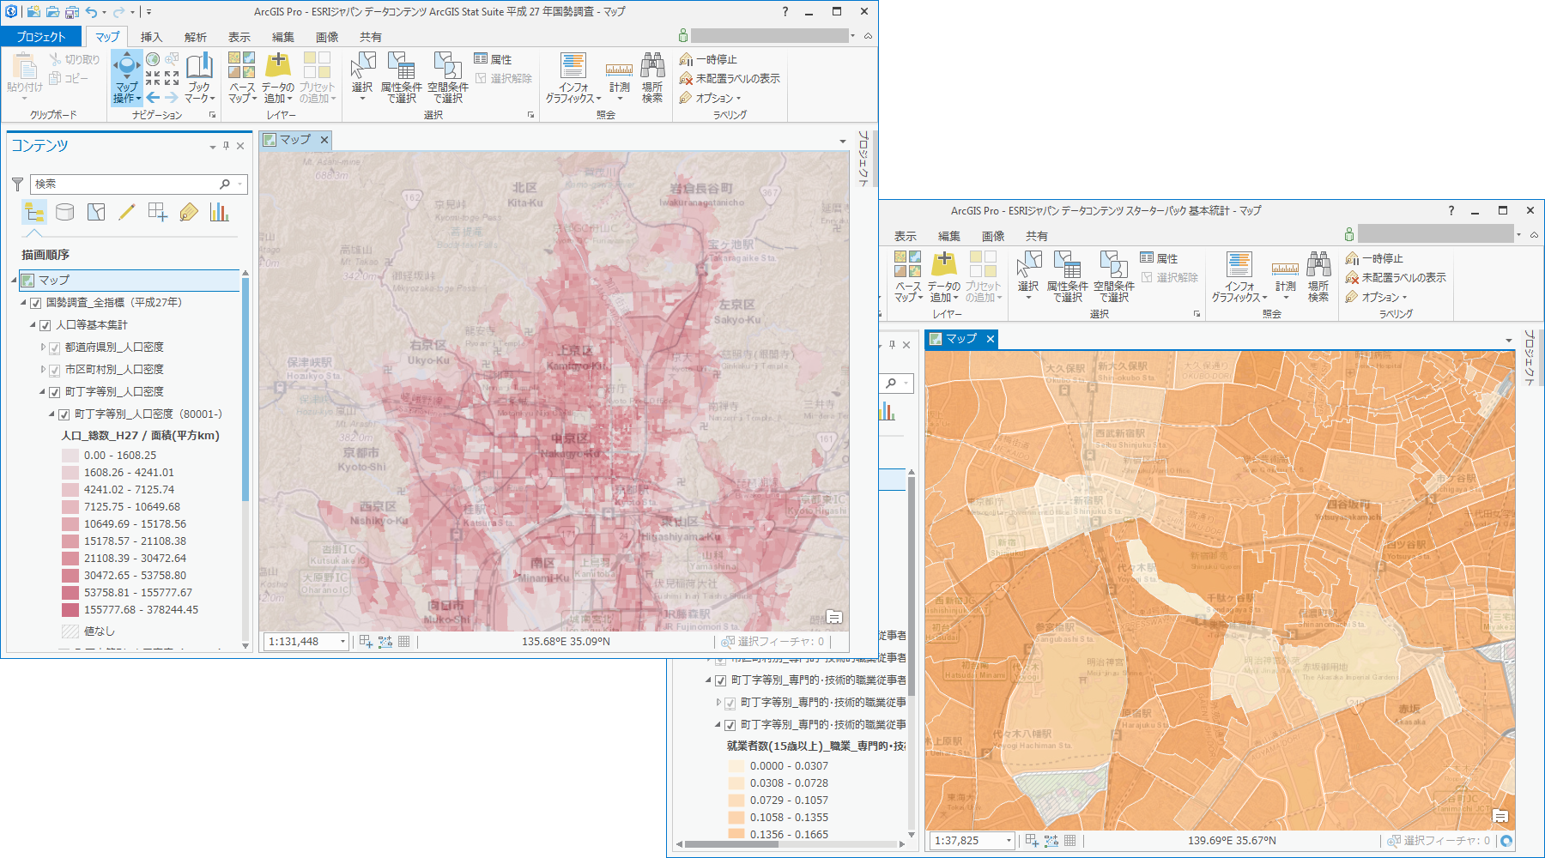This screenshot has height=858, width=1545.
Task: Switch to Insert (挿入) ribbon tab
Action: click(x=152, y=37)
